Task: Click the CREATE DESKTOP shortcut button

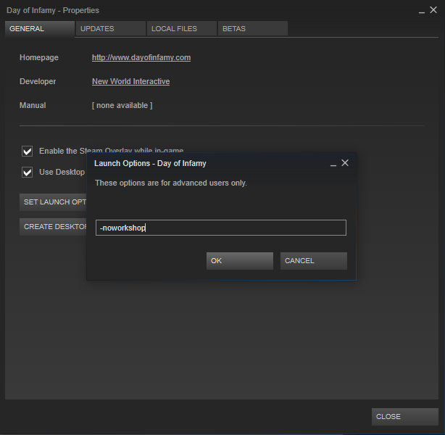Action: point(53,227)
